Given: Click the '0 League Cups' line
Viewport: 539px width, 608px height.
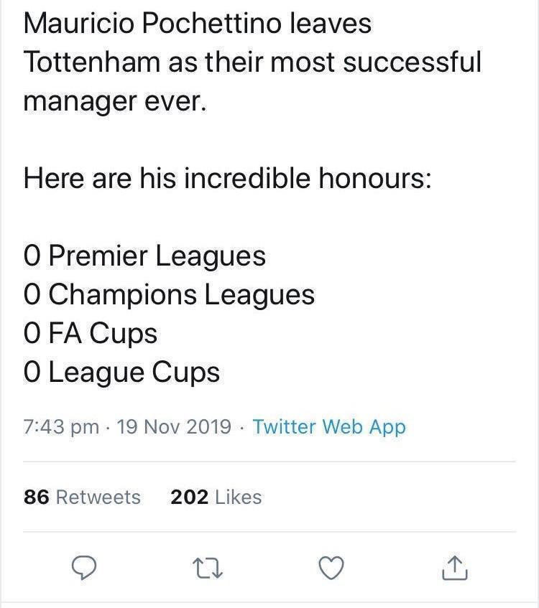Looking at the screenshot, I should point(121,373).
